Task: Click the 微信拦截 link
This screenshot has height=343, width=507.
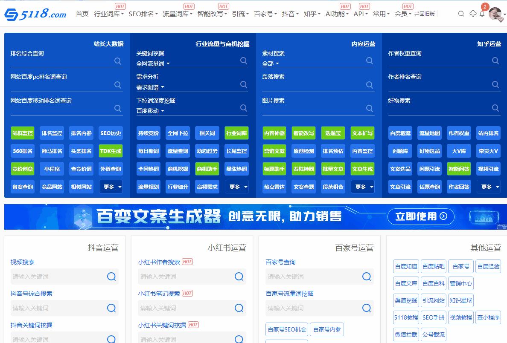Action: click(406, 334)
